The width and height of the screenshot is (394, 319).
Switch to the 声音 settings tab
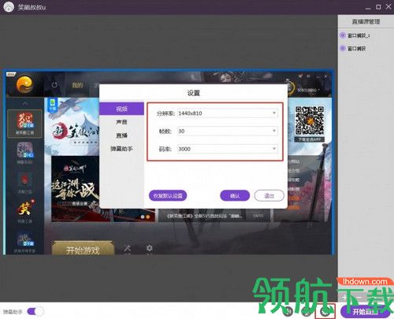click(121, 122)
